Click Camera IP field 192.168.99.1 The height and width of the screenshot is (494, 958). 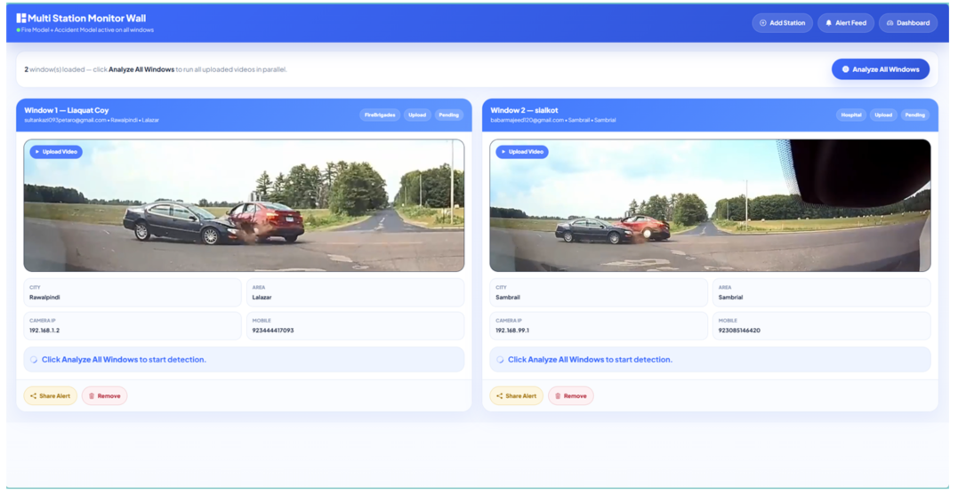pos(599,325)
